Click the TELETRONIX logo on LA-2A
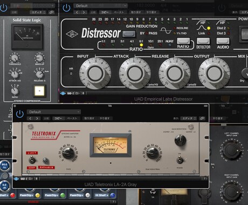The image size is (248, 205). coord(44,134)
